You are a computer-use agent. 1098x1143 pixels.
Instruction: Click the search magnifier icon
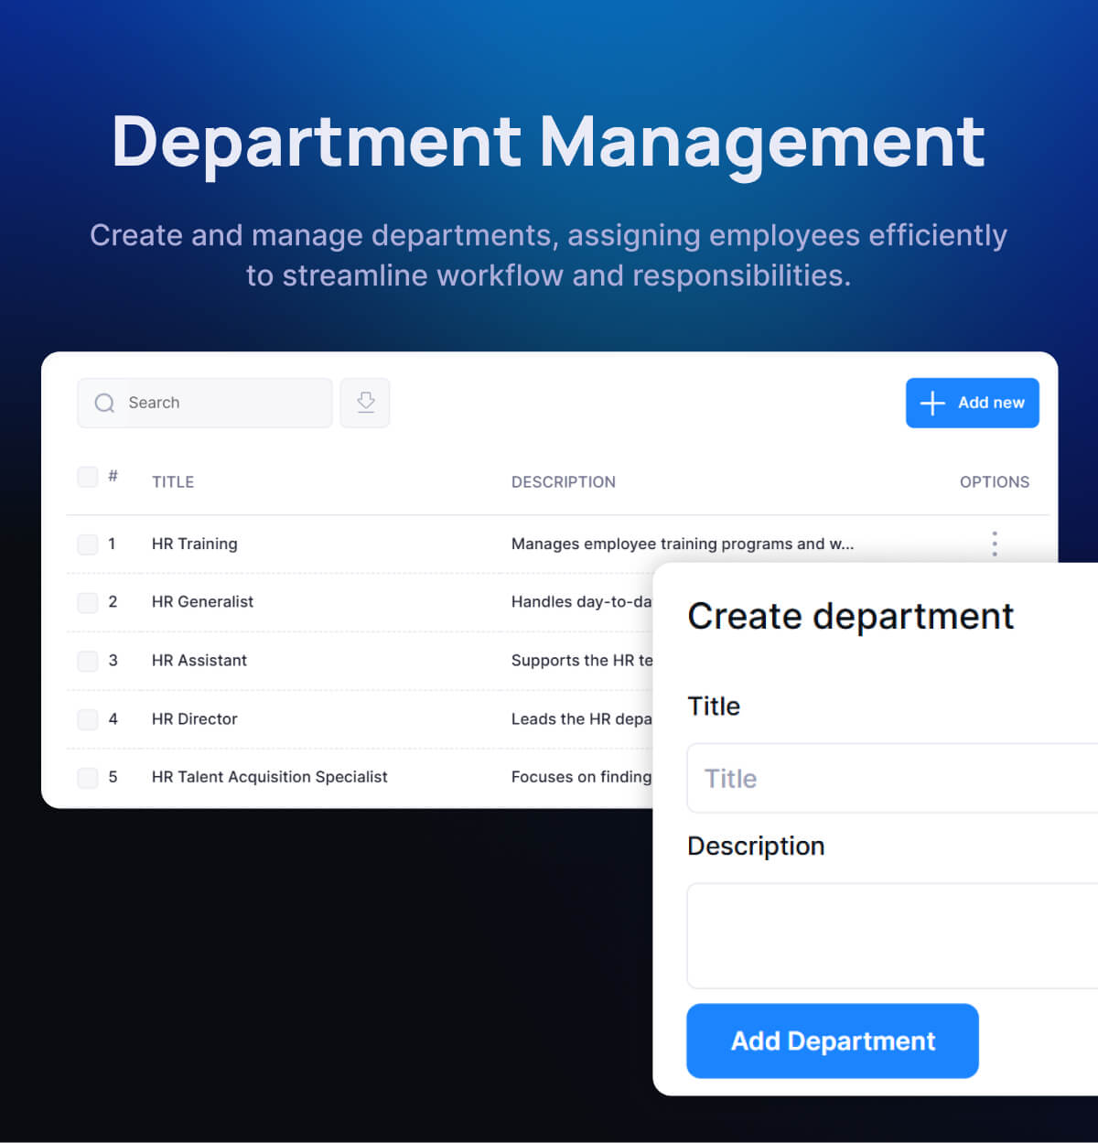tap(104, 403)
